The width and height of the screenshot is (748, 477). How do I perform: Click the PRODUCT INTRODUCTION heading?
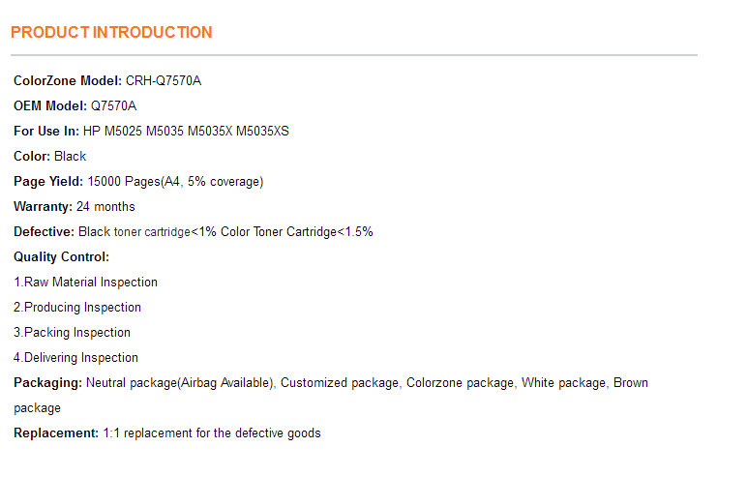pos(111,33)
